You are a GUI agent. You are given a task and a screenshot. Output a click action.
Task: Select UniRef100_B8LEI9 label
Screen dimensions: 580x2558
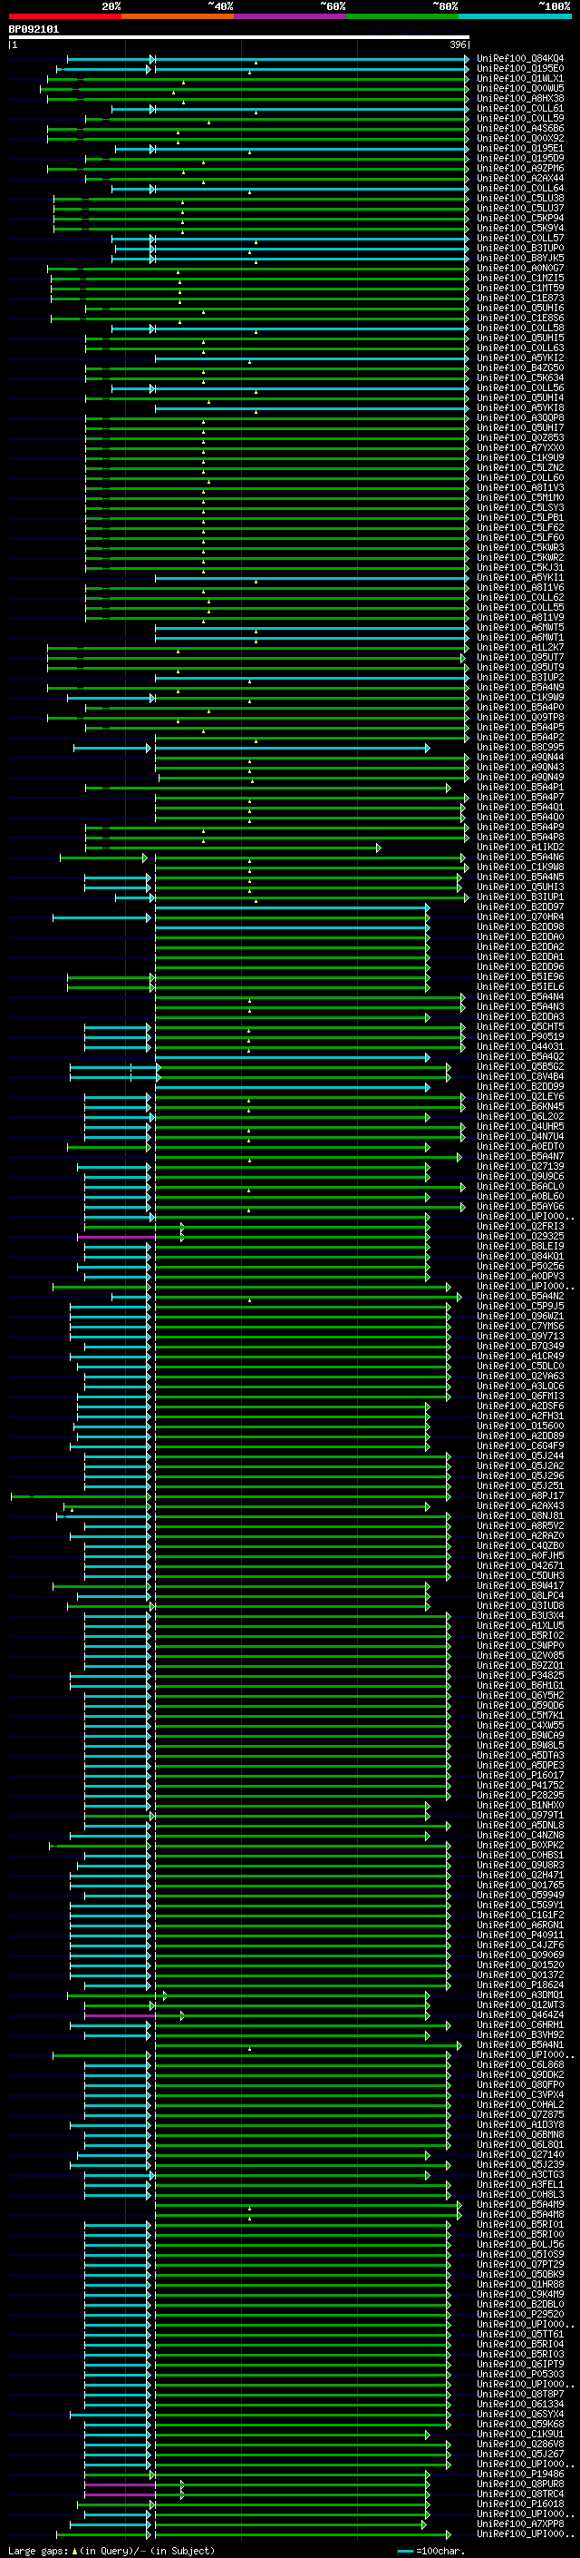(x=520, y=1246)
